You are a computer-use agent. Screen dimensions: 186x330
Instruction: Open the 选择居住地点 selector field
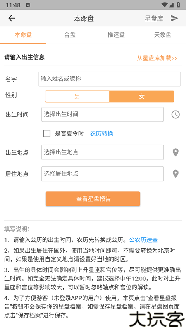(x=102, y=174)
